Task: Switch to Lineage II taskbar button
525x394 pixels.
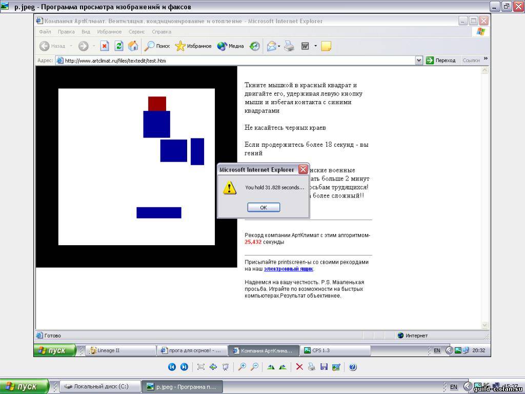Action: click(120, 350)
